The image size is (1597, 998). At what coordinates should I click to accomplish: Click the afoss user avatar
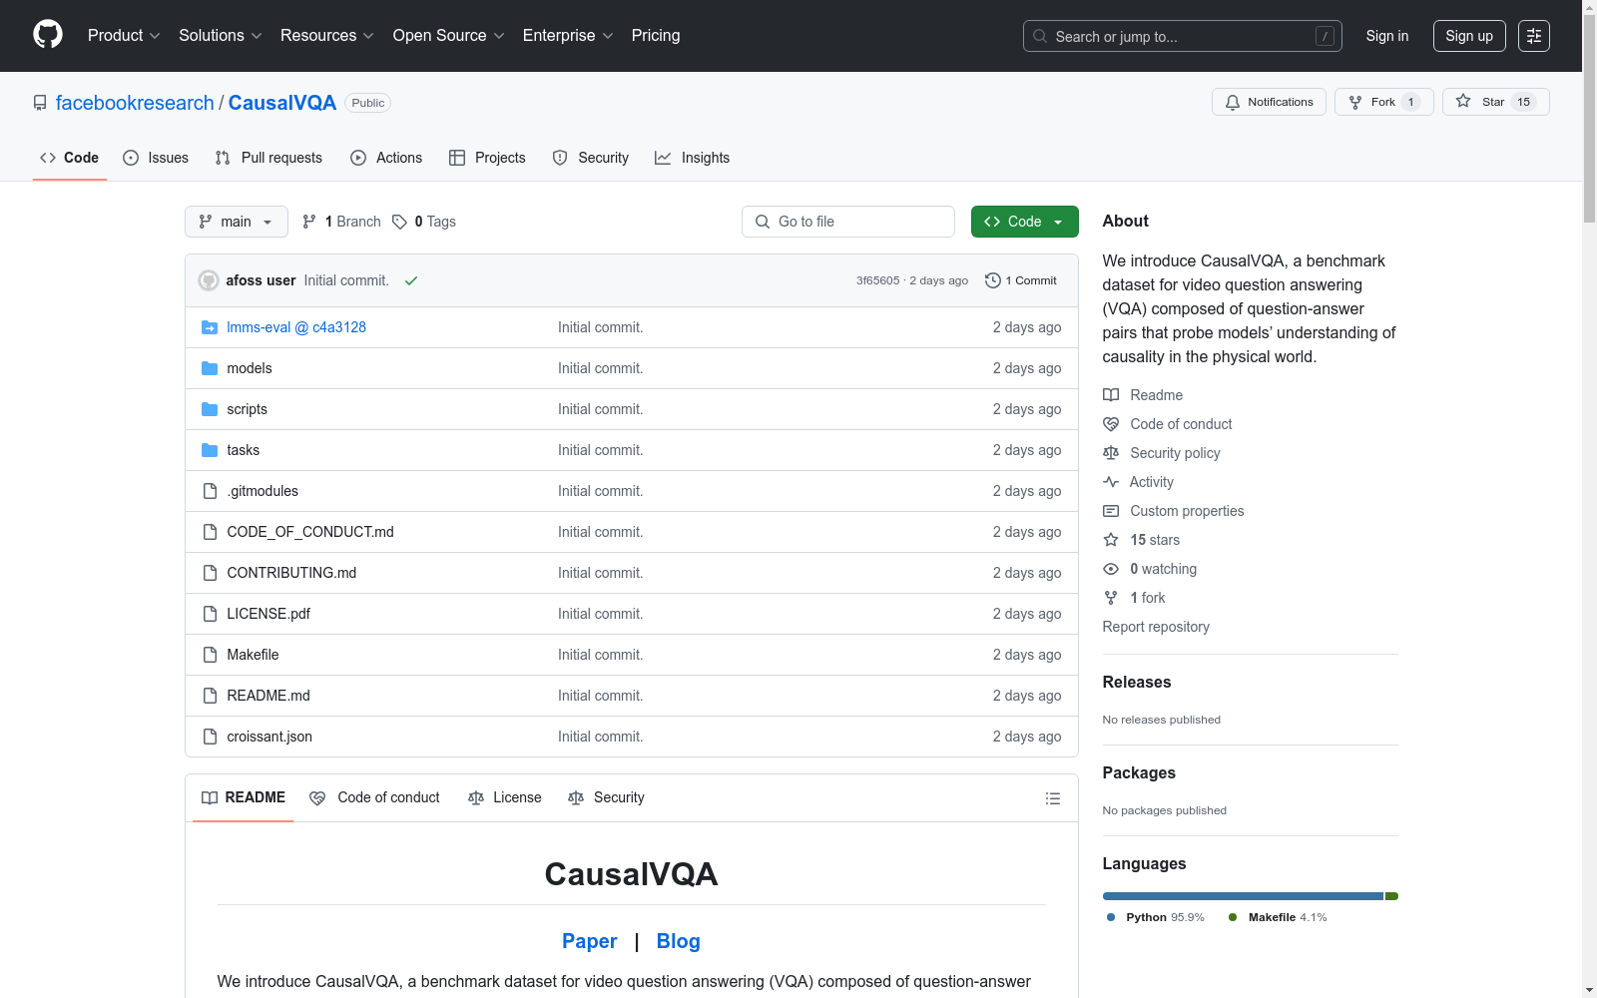[209, 280]
